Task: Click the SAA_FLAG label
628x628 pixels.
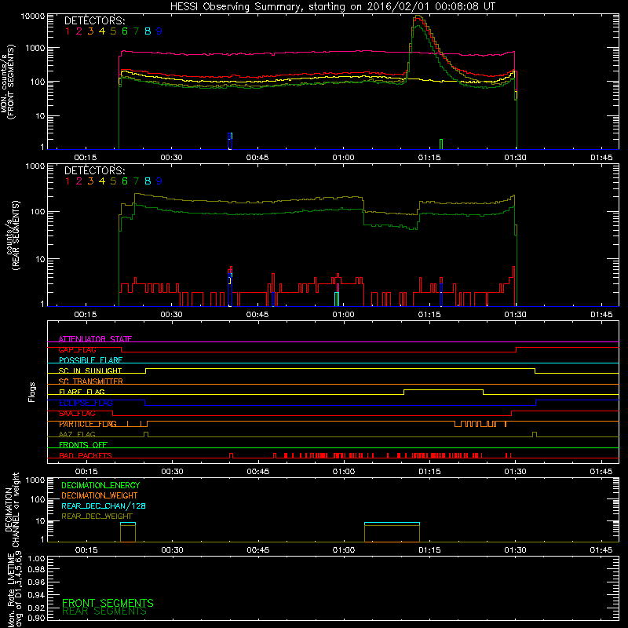Action: click(77, 414)
